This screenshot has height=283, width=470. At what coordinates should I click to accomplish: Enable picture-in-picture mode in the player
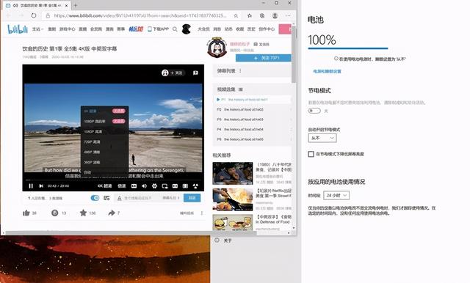pos(164,185)
